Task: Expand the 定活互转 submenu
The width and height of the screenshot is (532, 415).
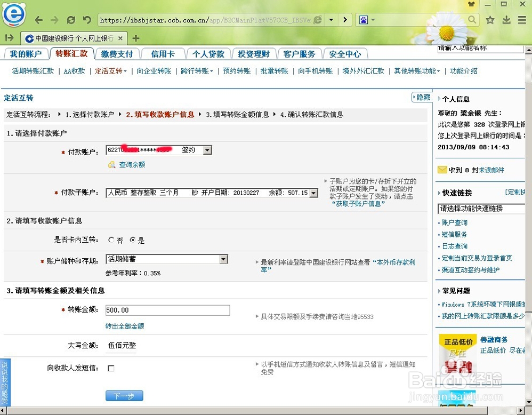Action: click(x=110, y=71)
